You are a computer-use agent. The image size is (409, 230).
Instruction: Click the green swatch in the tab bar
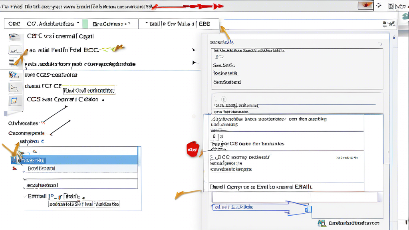(x=85, y=24)
